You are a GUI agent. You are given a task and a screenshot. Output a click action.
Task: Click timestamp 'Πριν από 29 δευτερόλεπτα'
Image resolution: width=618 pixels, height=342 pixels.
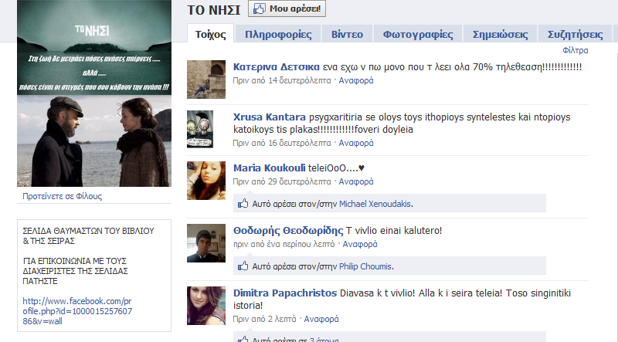(282, 181)
